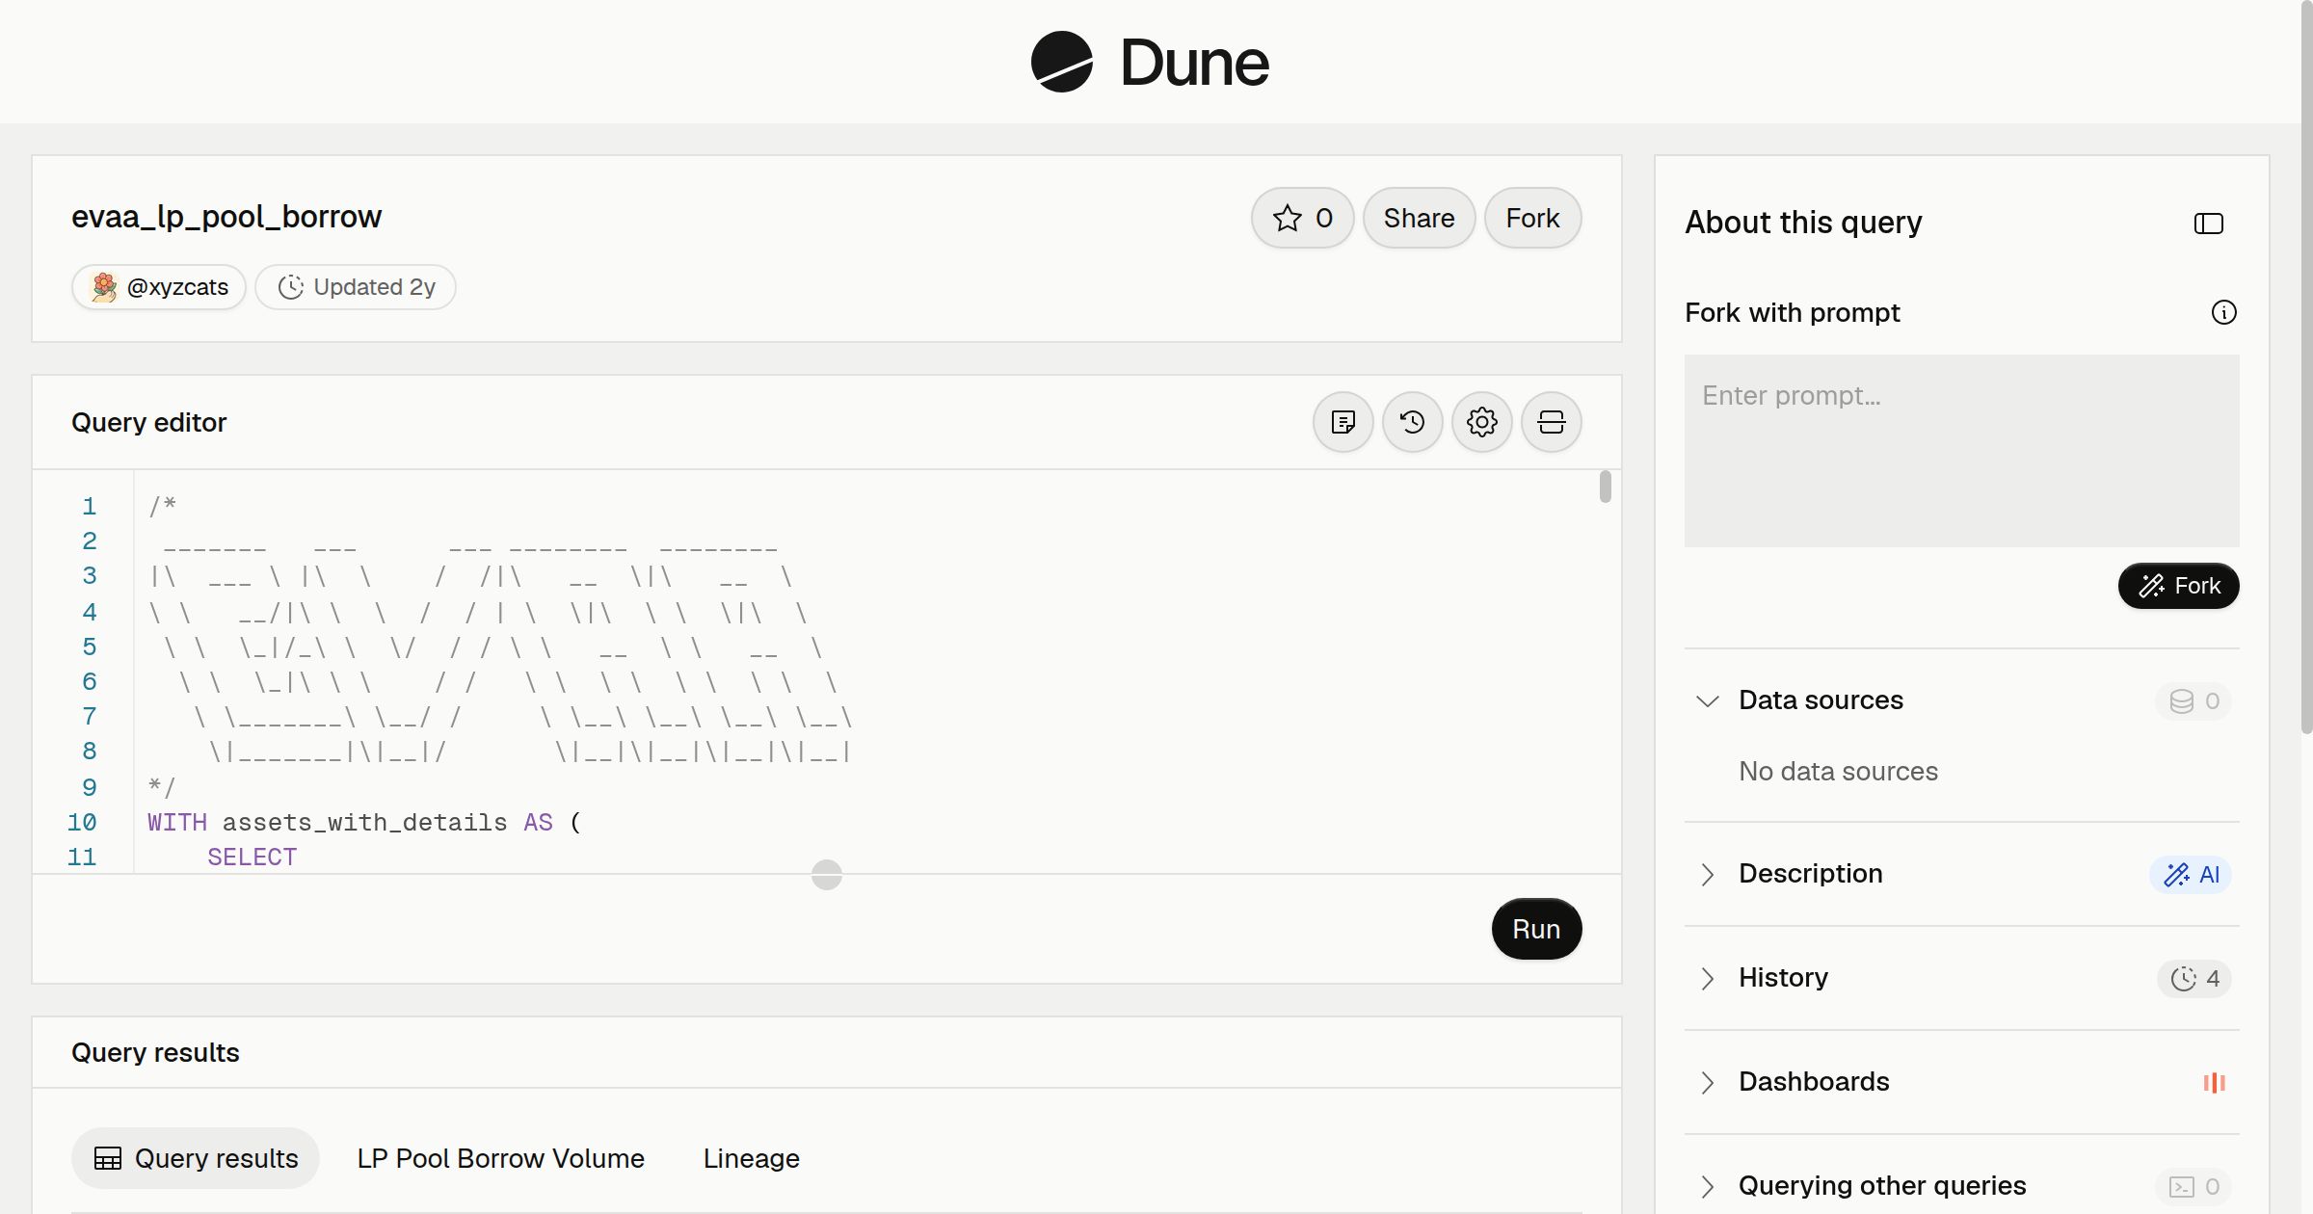Viewport: 2313px width, 1214px height.
Task: Click the evaa_lp_pool_borrow query title
Action: point(226,217)
